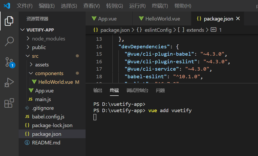
Task: Open the 运行(R) menu
Action: (137, 6)
